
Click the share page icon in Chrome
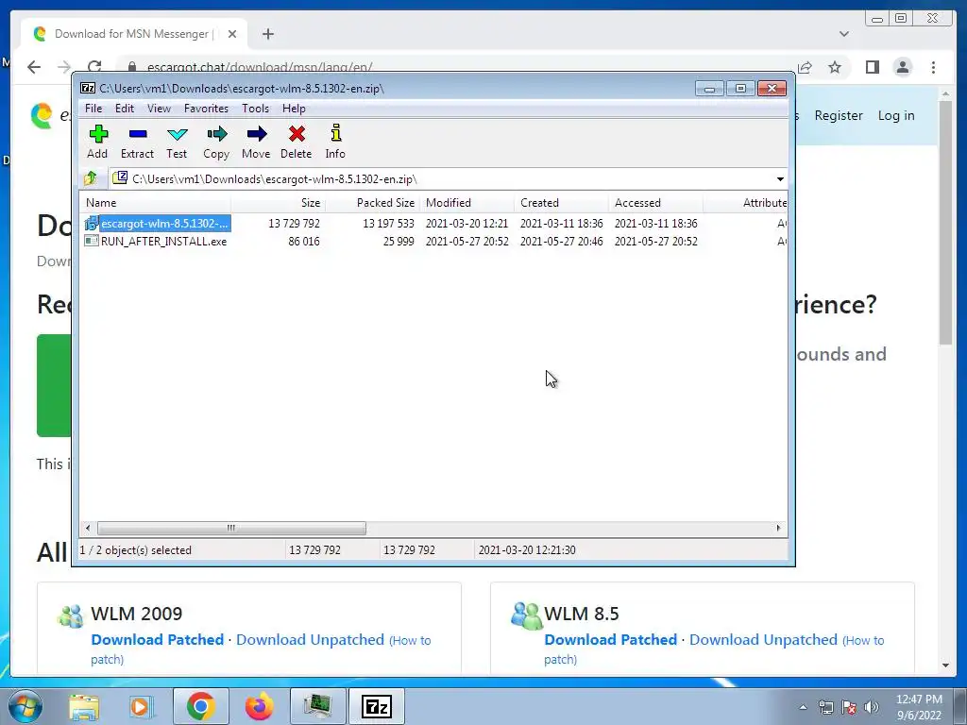[x=805, y=67]
